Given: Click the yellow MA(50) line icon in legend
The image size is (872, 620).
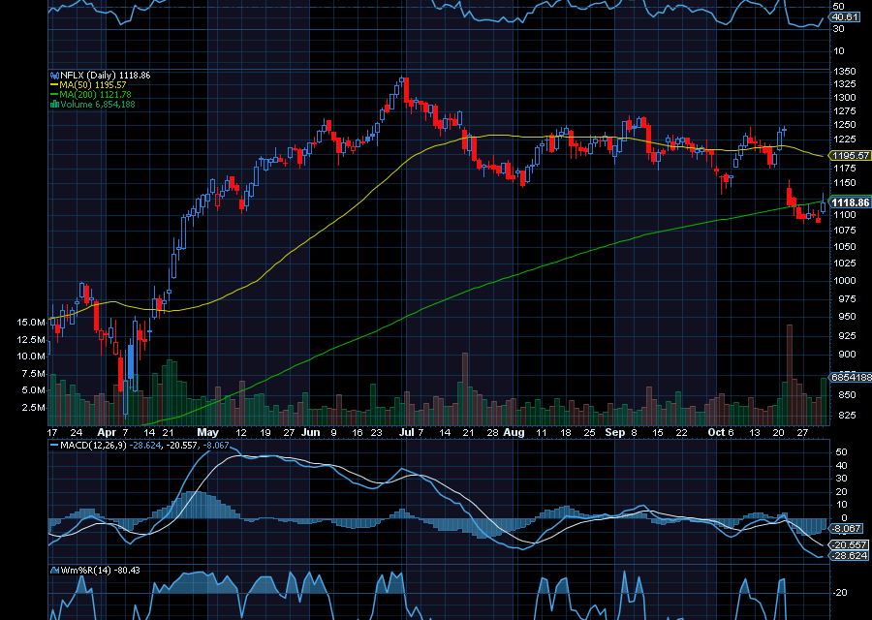Looking at the screenshot, I should point(55,85).
